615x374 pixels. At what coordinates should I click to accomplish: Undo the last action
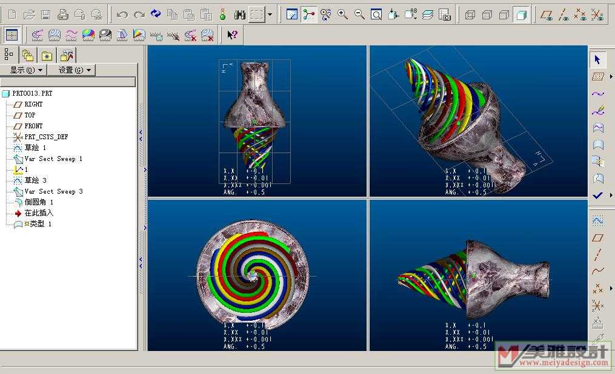122,15
